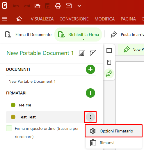Enable Firma in questo ordine checkbox
This screenshot has width=144, height=150.
[9, 128]
